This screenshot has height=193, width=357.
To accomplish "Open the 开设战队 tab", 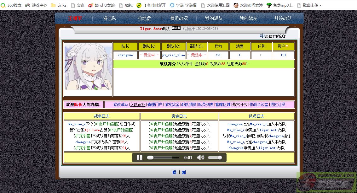I will coord(283,19).
